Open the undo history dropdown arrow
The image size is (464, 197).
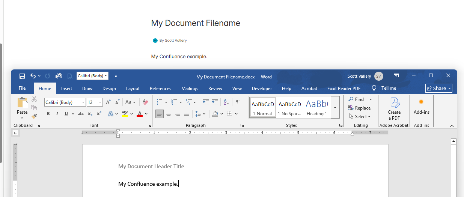(39, 76)
